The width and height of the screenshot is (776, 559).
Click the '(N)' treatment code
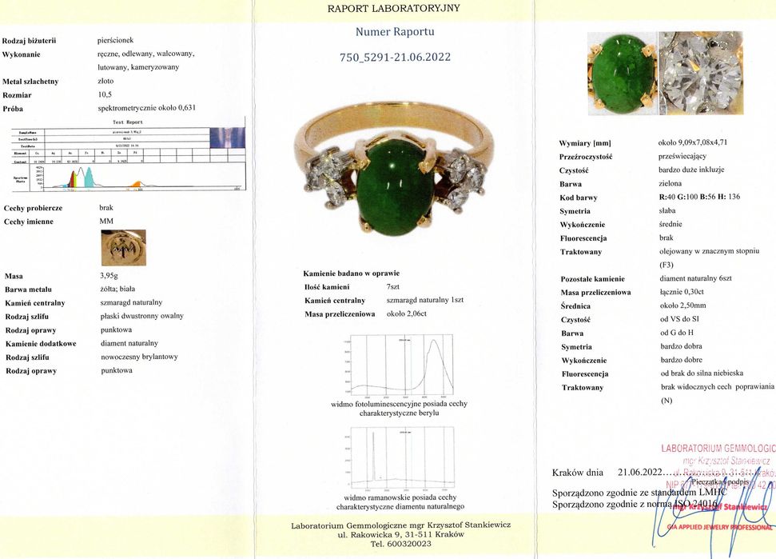(x=667, y=400)
